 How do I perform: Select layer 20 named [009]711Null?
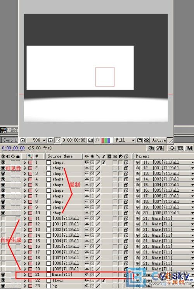click(x=66, y=269)
